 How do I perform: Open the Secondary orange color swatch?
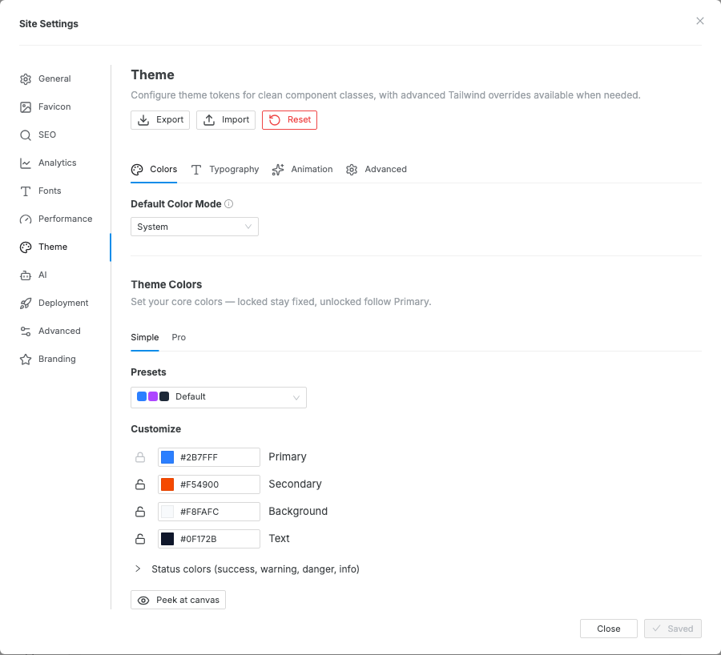pyautogui.click(x=167, y=484)
